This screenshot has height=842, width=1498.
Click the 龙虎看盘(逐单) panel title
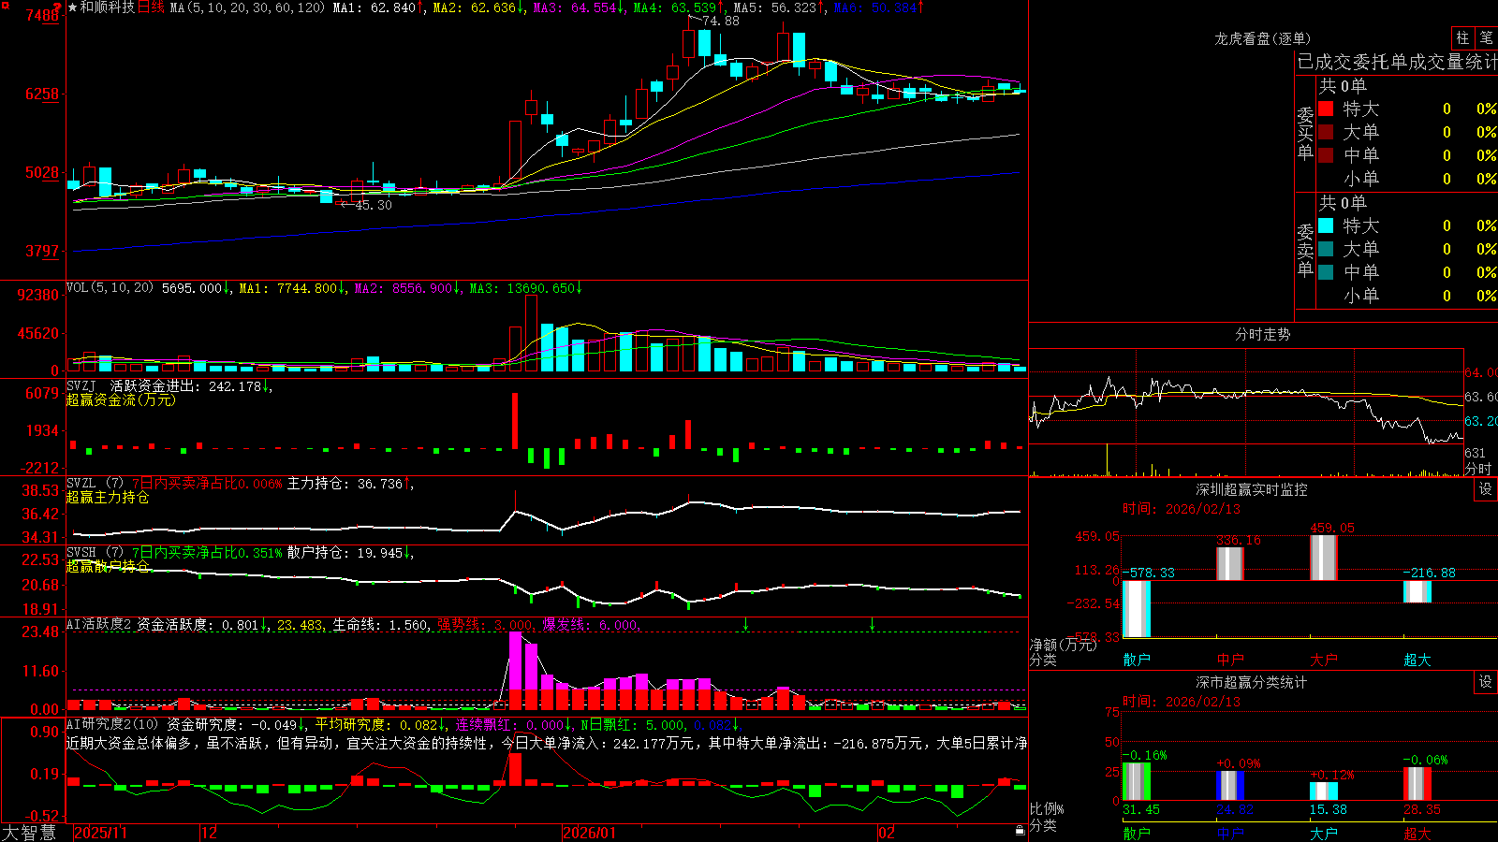1262,38
